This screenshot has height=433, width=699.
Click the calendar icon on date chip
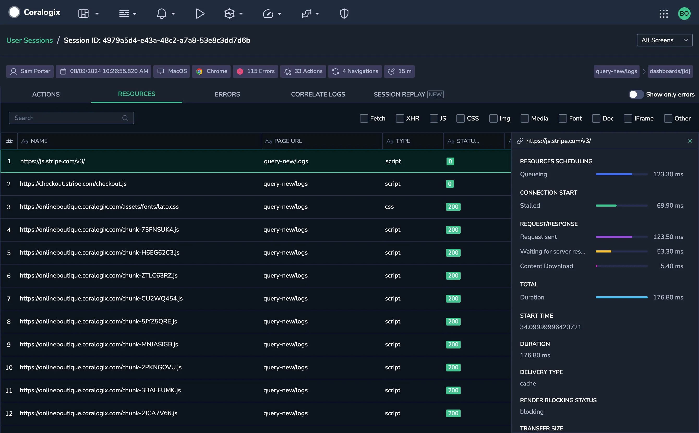pos(63,71)
